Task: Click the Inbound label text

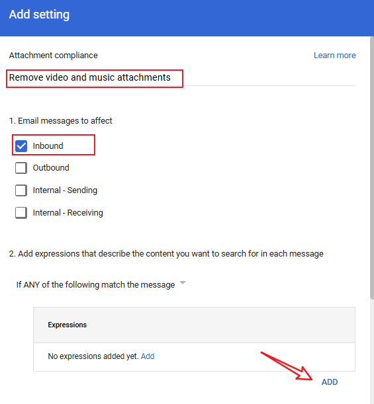Action: [x=48, y=146]
